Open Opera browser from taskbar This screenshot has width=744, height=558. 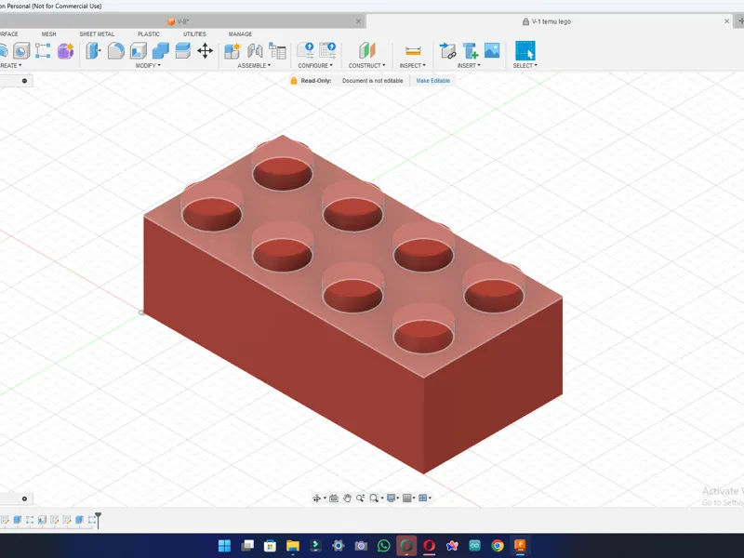click(x=429, y=546)
